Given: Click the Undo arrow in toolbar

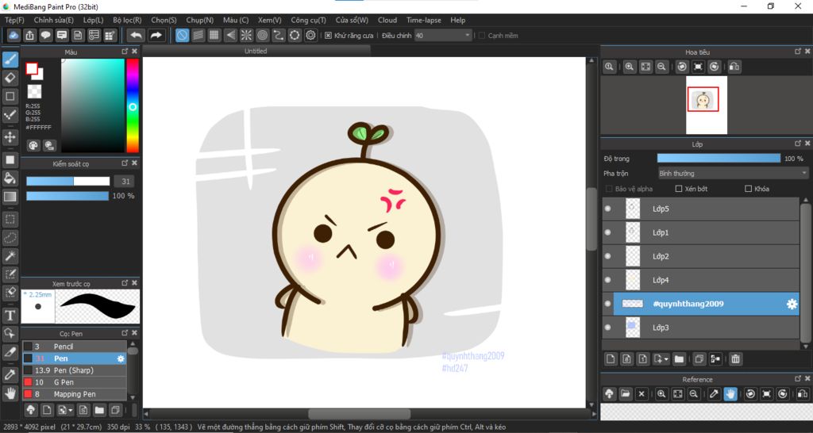Looking at the screenshot, I should pos(136,35).
